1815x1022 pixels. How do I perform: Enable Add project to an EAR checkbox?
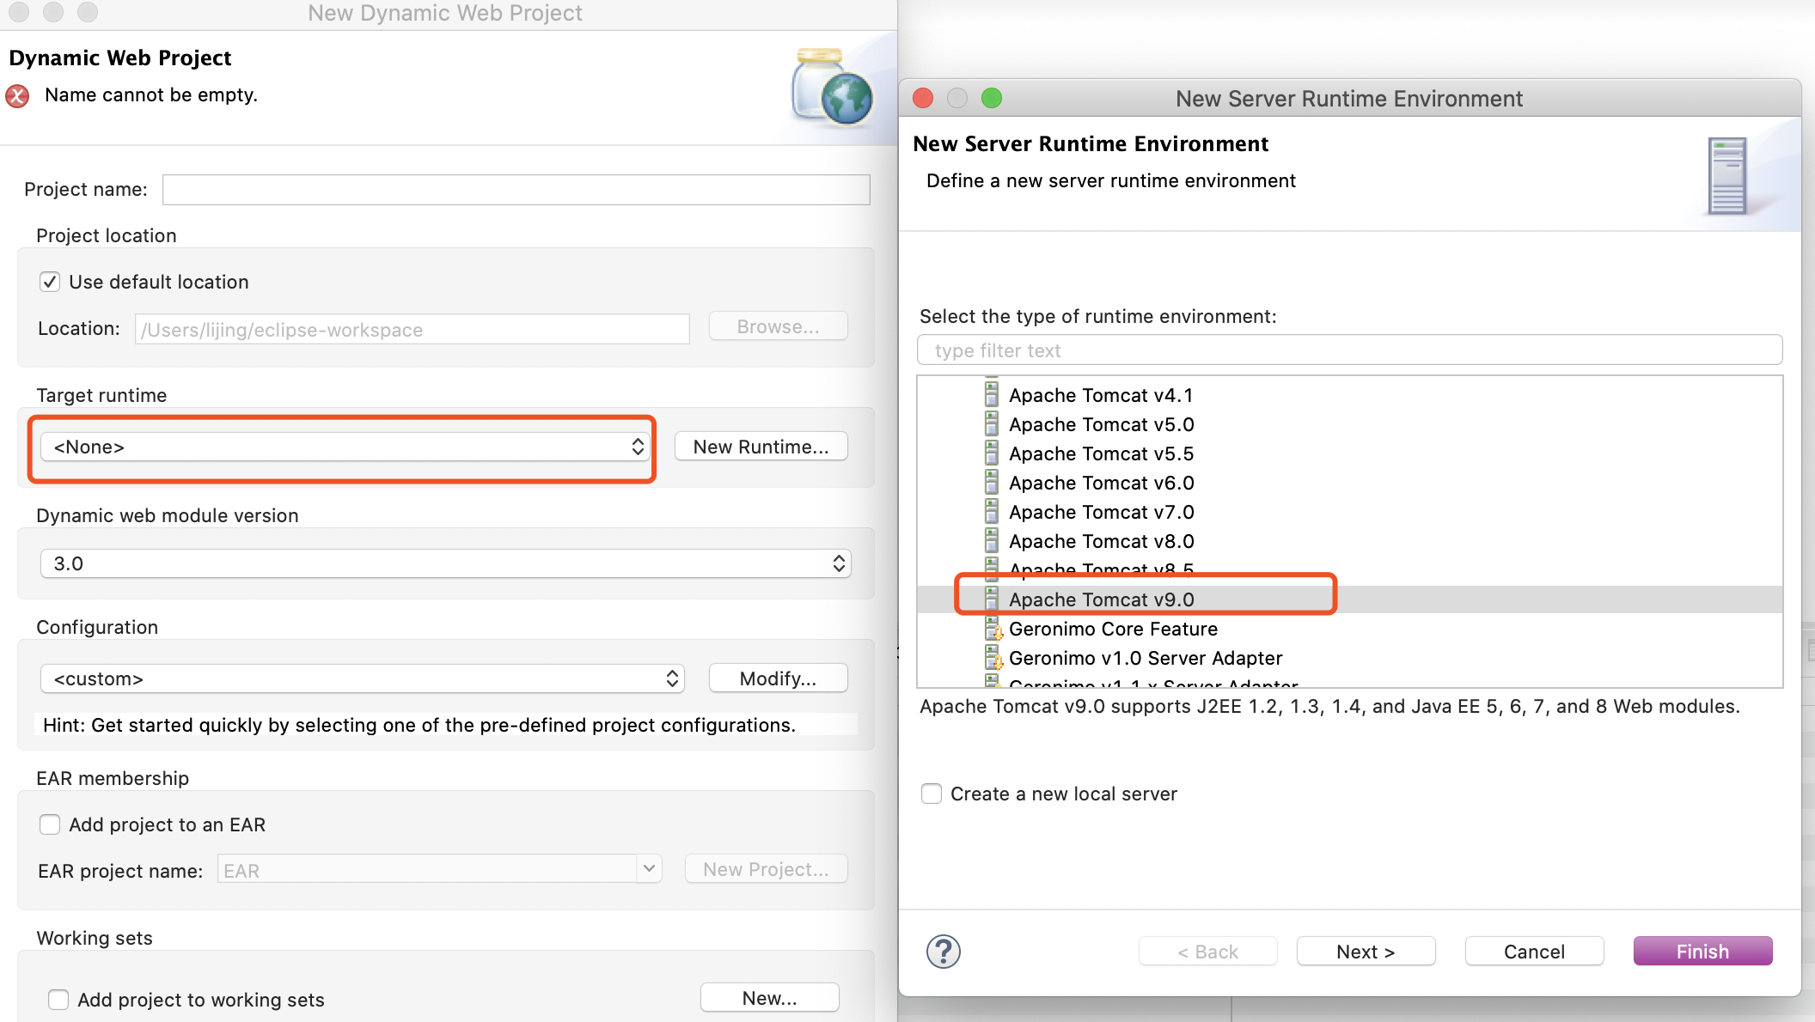pyautogui.click(x=50, y=823)
